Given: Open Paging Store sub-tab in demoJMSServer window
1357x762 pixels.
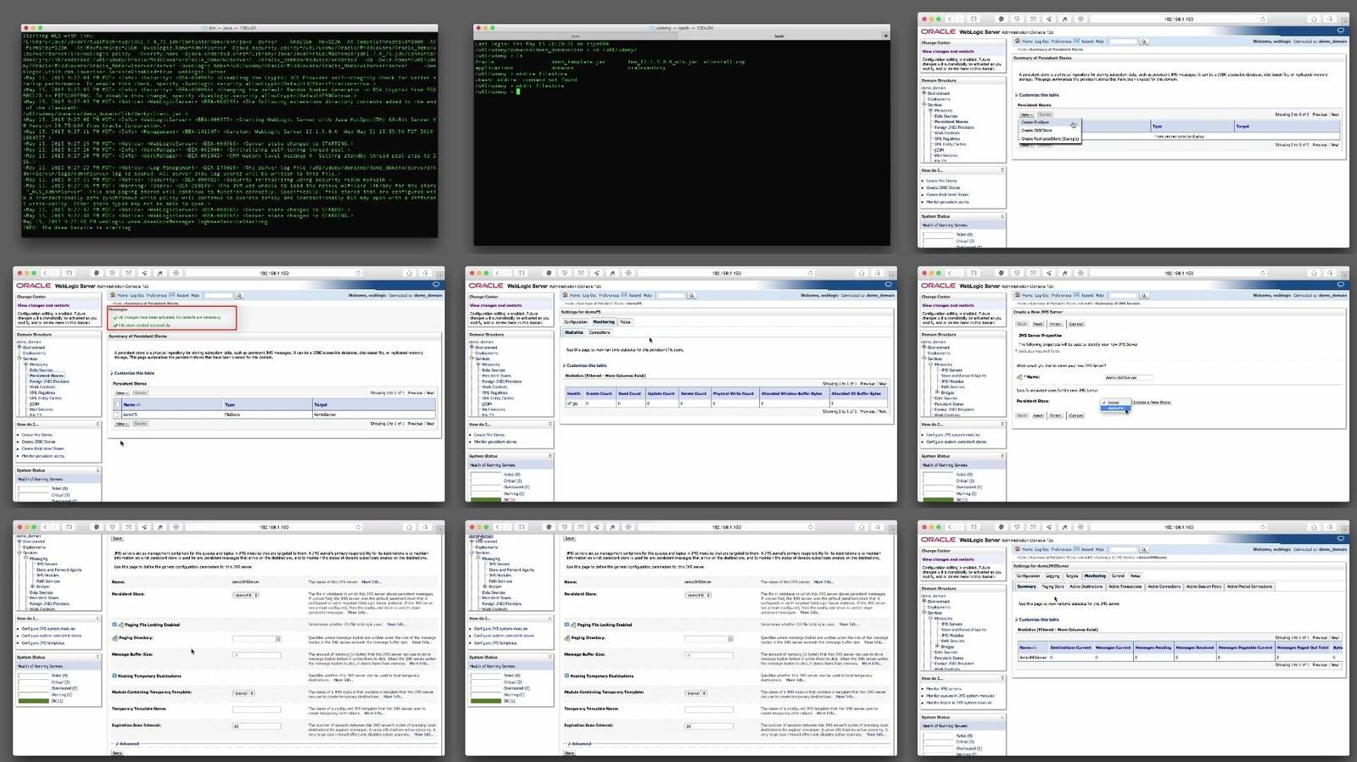Looking at the screenshot, I should click(x=1053, y=587).
